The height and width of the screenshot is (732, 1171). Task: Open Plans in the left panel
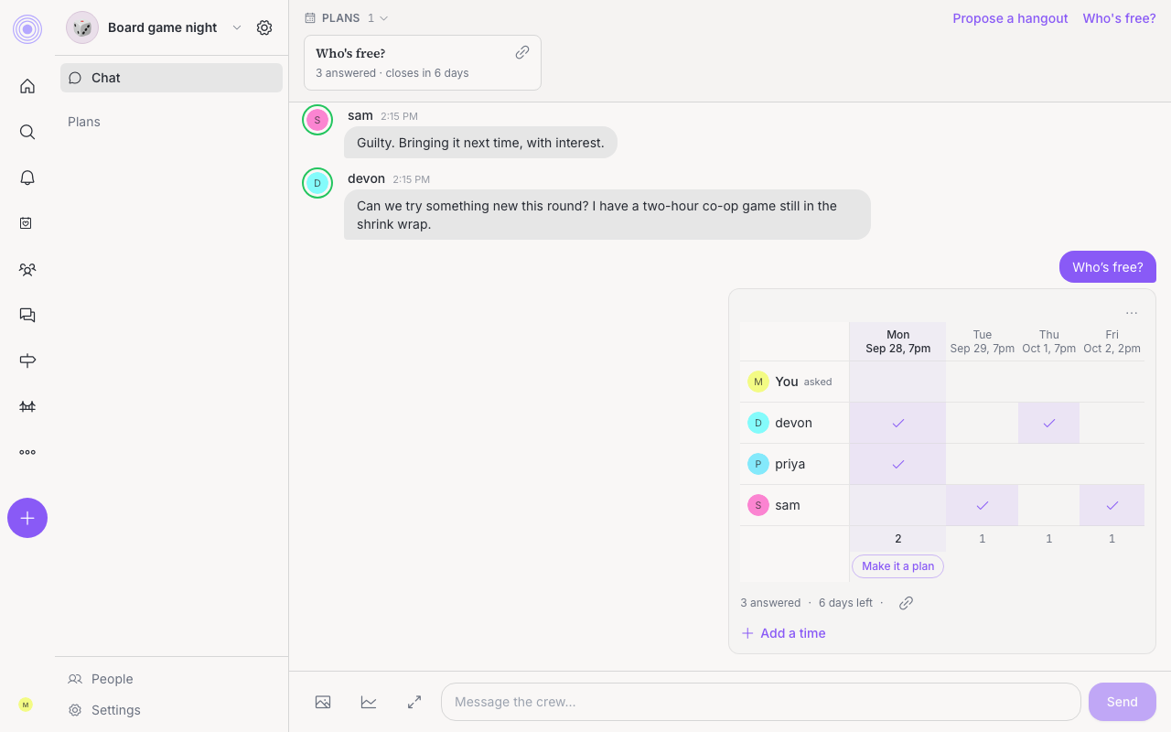click(x=84, y=122)
